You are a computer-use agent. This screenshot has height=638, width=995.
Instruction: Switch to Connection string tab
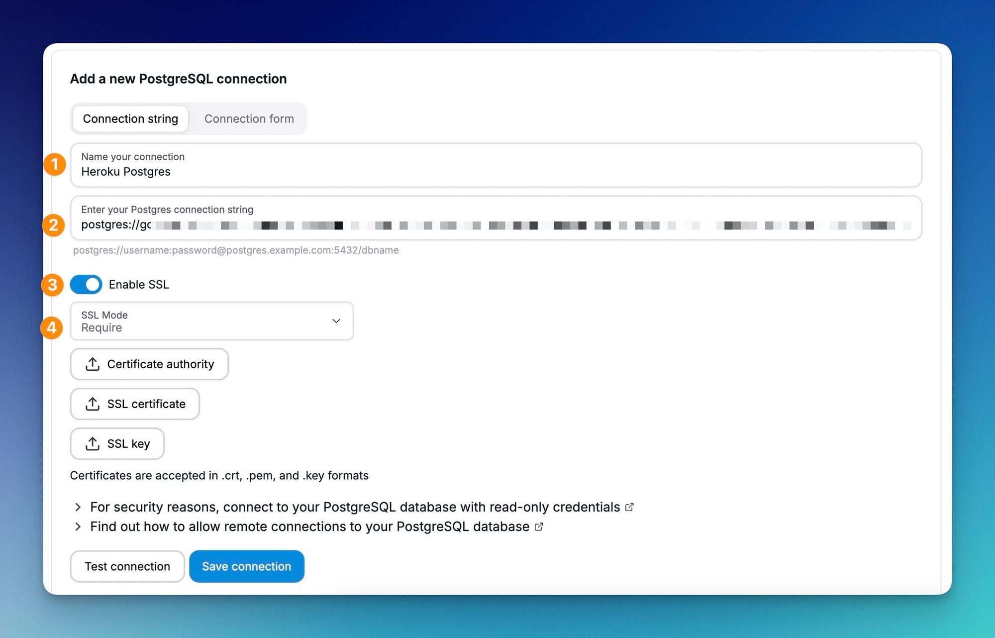click(130, 118)
